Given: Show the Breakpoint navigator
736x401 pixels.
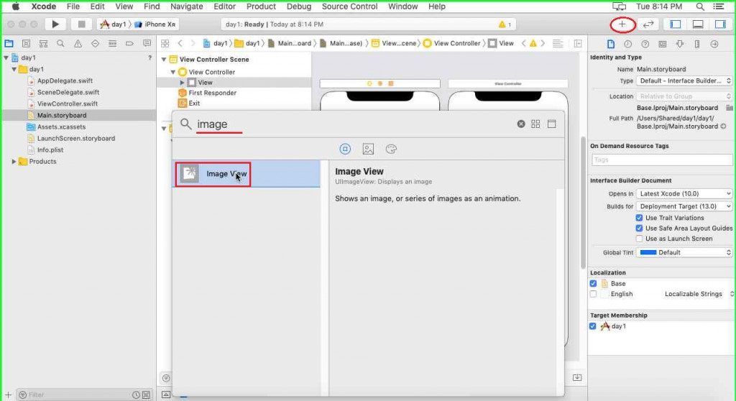Looking at the screenshot, I should [x=129, y=44].
